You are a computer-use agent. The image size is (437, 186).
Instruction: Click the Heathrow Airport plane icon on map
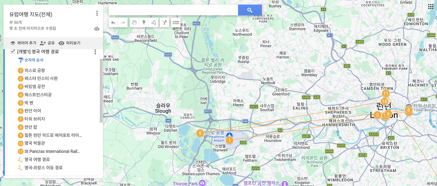pos(230,135)
